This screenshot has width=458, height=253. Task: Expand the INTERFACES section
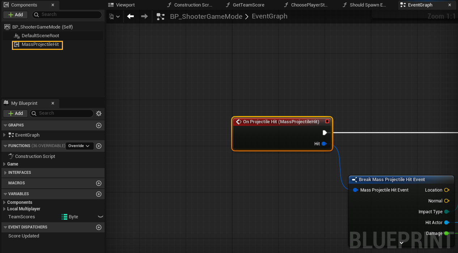click(5, 173)
